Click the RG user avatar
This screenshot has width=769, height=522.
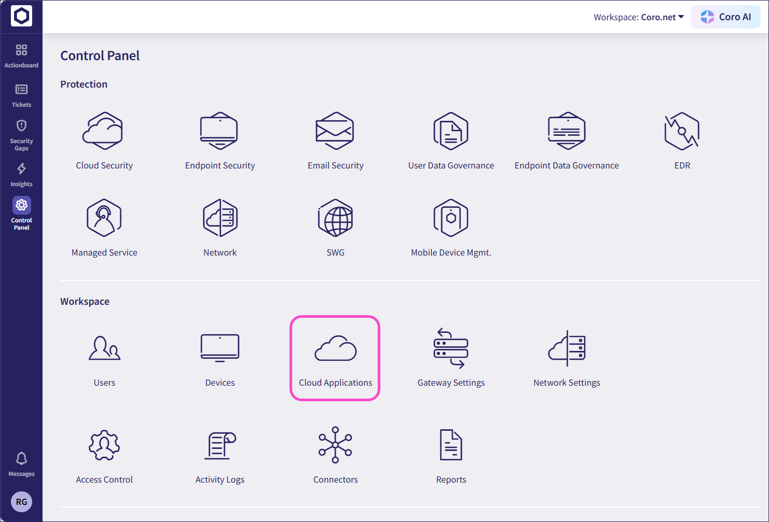click(x=21, y=502)
